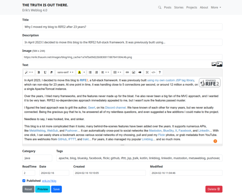Open the sans-serif font family dropdown
Image resolution: width=242 pixels, height=194 pixels.
click(65, 72)
